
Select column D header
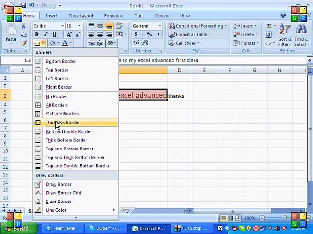pos(180,70)
